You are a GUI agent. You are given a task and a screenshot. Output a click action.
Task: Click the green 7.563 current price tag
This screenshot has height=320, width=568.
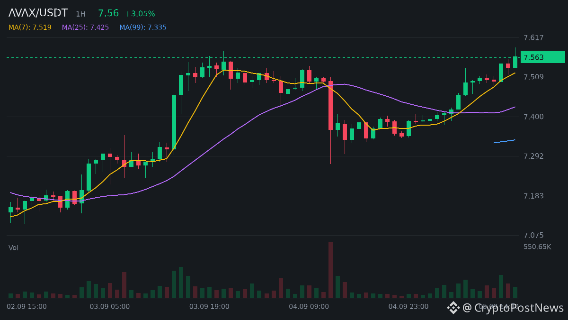click(x=543, y=57)
